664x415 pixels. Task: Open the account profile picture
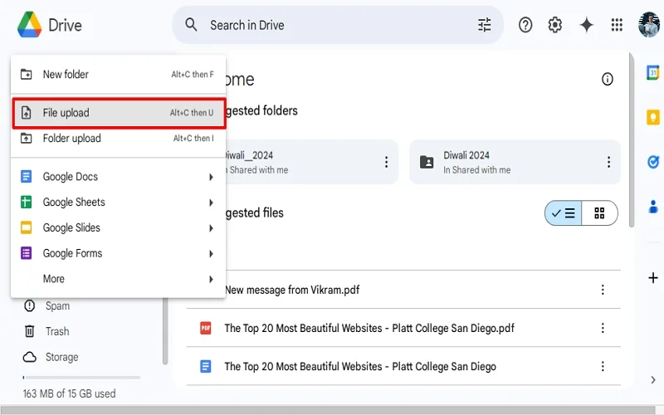click(649, 25)
